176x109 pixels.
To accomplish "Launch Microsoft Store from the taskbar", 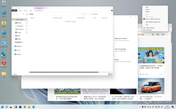I will coord(20,107).
